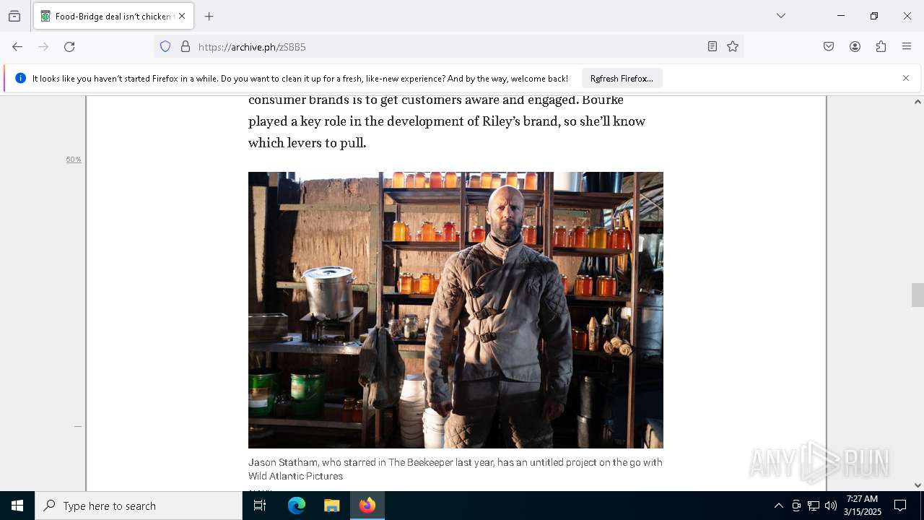Click the scrollbar down arrow

[x=918, y=485]
